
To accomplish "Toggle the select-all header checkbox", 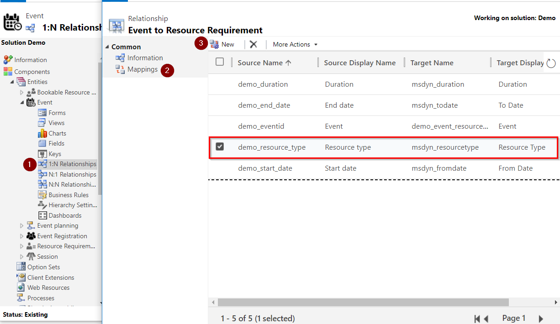I will (x=220, y=62).
